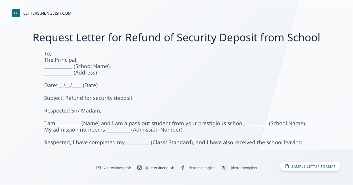The width and height of the screenshot is (353, 185).
Task: Click the Instagram icon
Action: pos(139,168)
